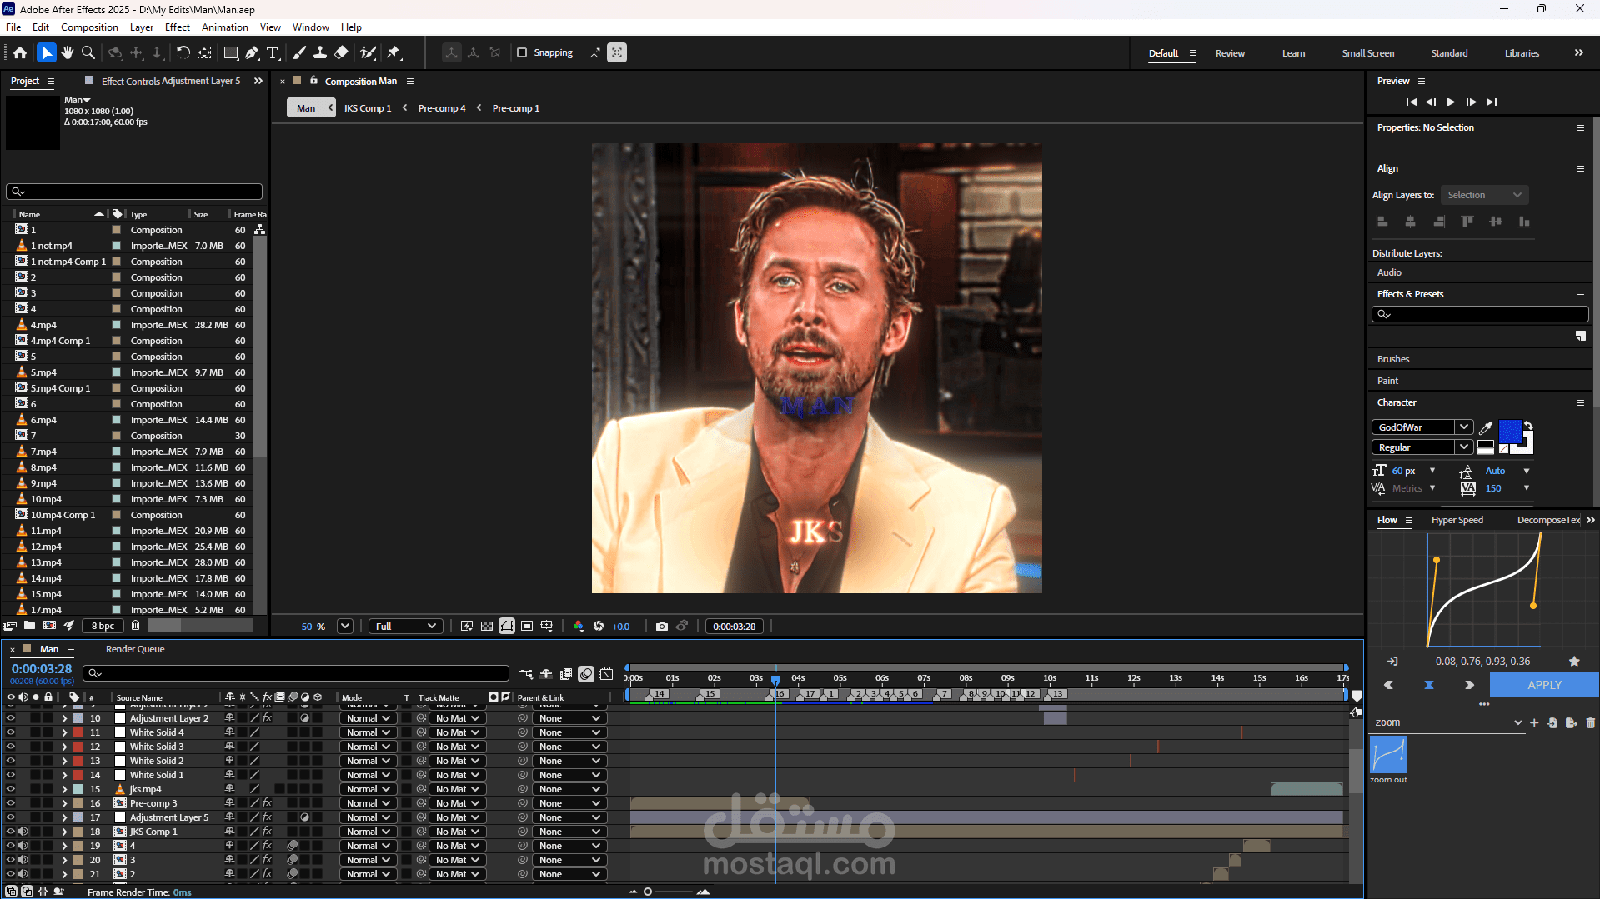Open the Regular font style dropdown
1600x899 pixels.
coord(1464,447)
